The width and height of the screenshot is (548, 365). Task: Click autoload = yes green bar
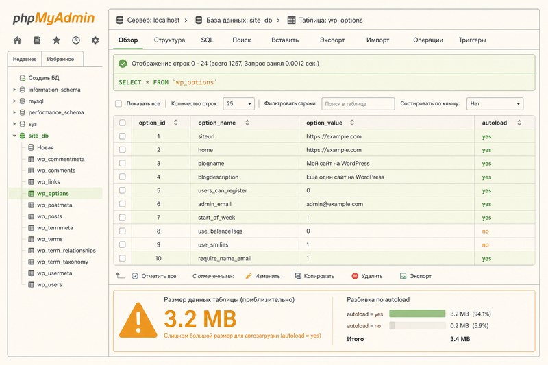(417, 314)
